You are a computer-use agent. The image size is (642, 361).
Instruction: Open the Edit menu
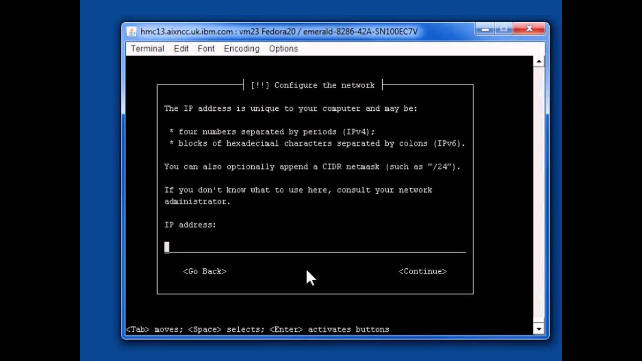tap(181, 49)
